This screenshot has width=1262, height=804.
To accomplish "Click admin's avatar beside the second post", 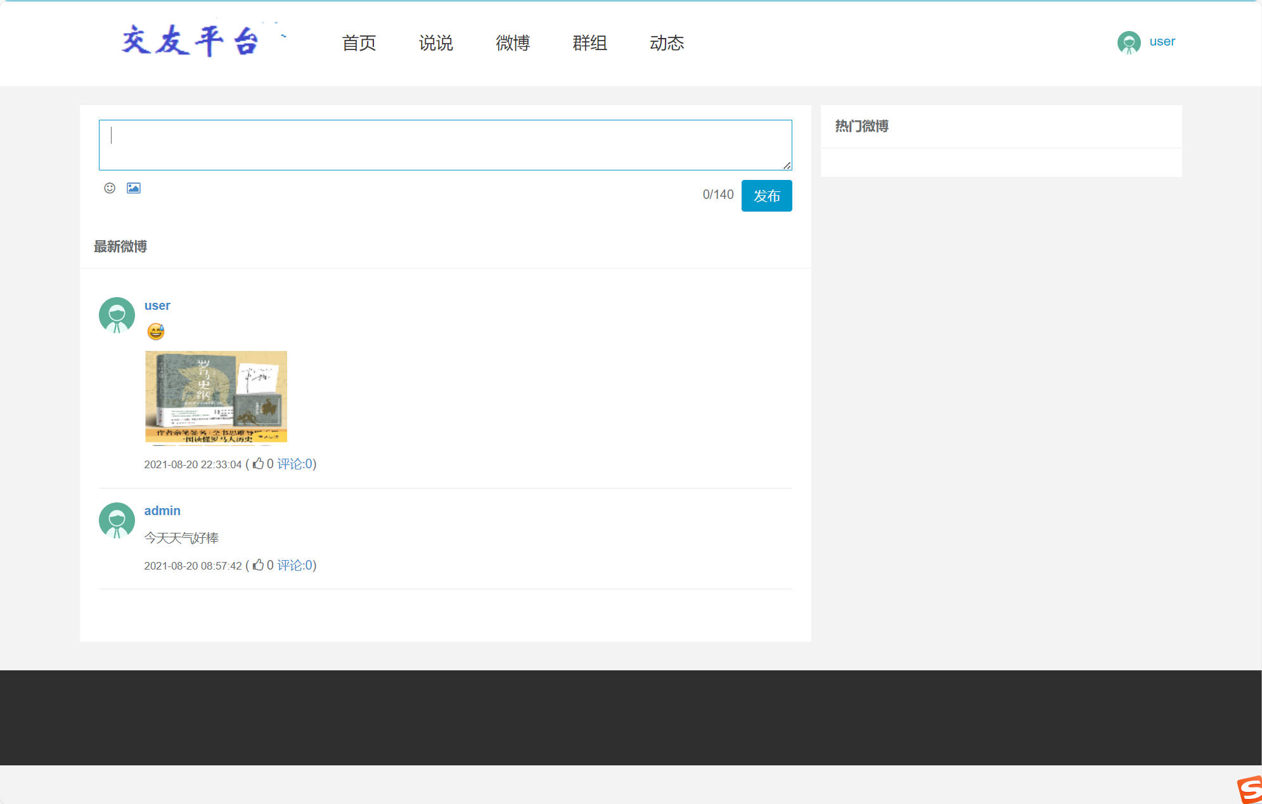I will tap(117, 520).
